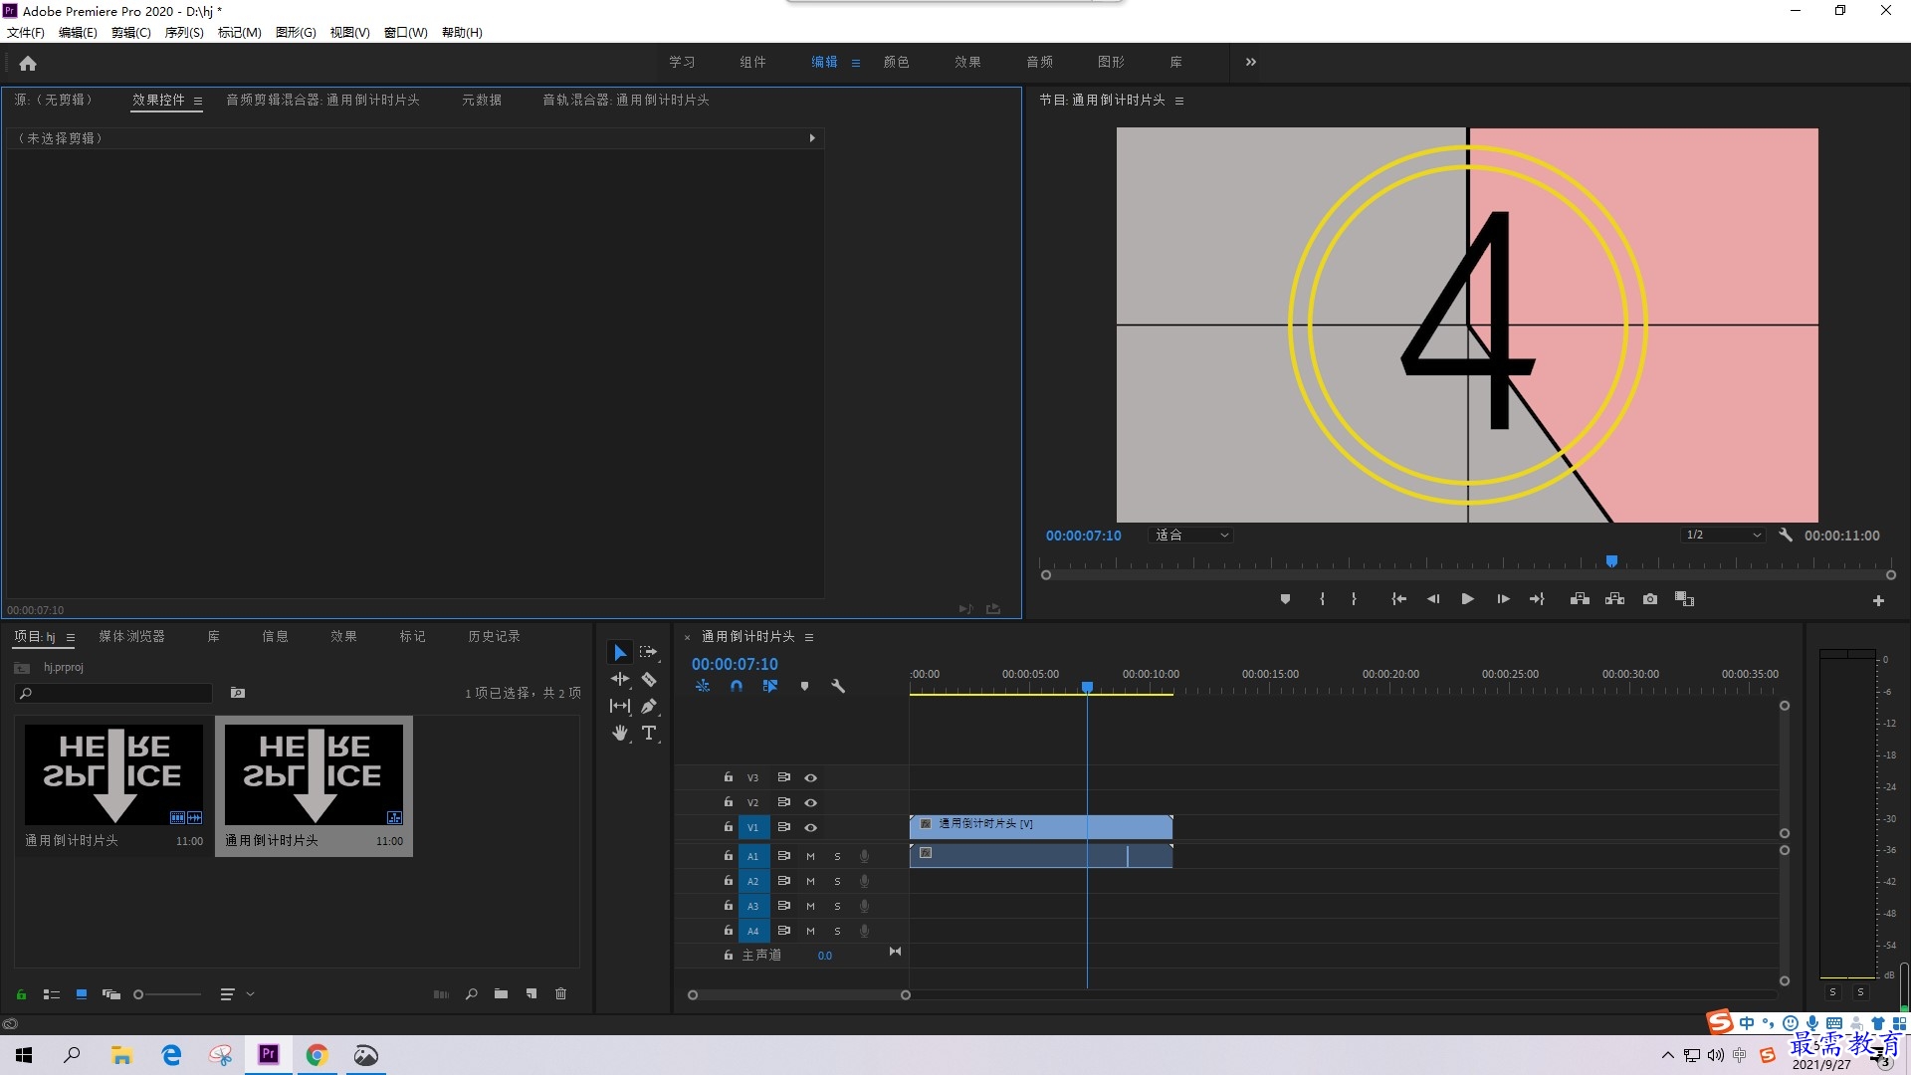Open sort icons dropdown in project

(236, 994)
